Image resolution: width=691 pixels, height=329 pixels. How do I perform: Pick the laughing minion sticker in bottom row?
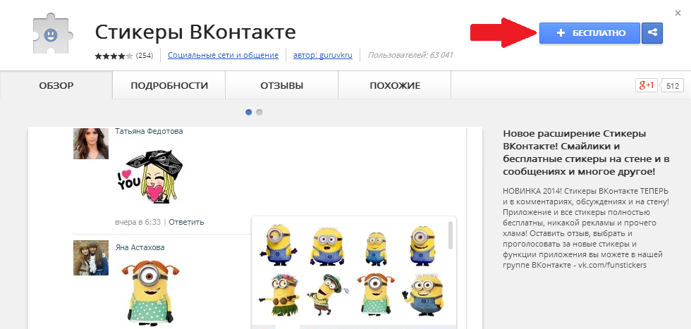click(x=424, y=295)
